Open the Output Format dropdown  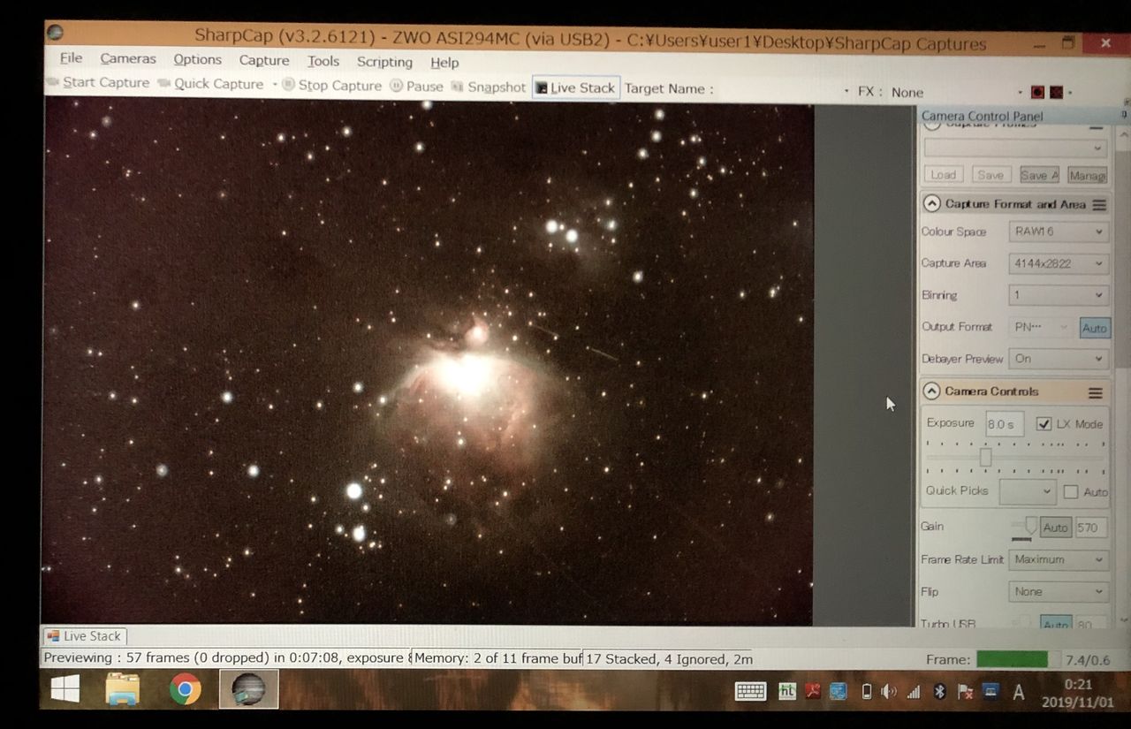(1041, 327)
